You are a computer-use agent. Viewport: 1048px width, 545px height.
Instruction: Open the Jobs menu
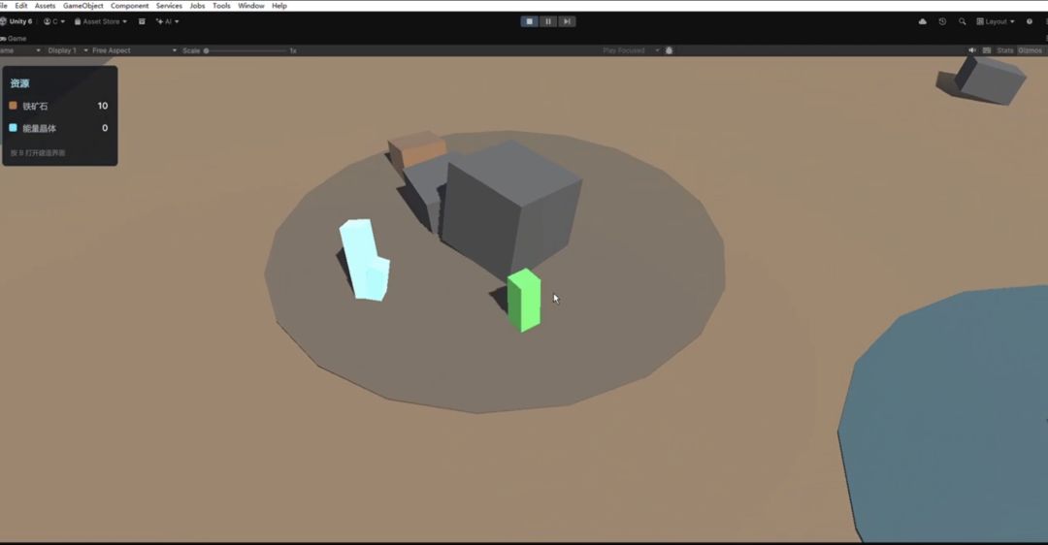(x=197, y=6)
